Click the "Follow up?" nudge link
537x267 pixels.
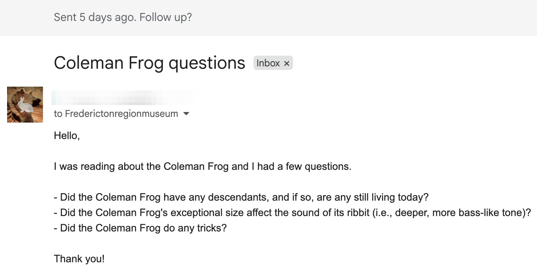(x=166, y=17)
